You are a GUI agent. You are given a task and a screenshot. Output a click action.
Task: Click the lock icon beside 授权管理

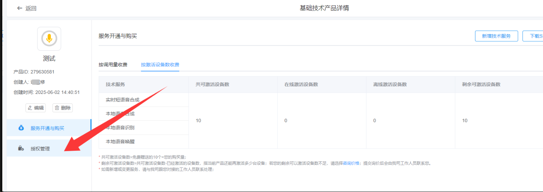21,149
